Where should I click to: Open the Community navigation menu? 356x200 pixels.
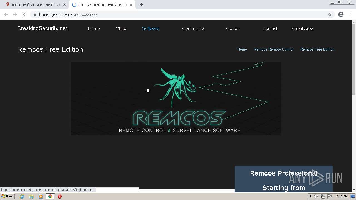tap(193, 28)
